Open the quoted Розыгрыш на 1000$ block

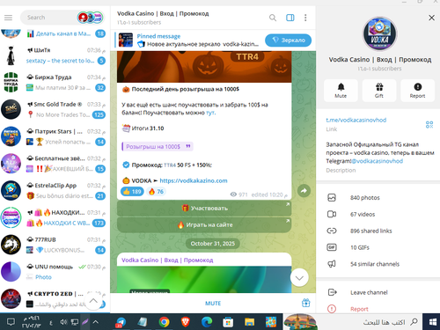coord(158,146)
